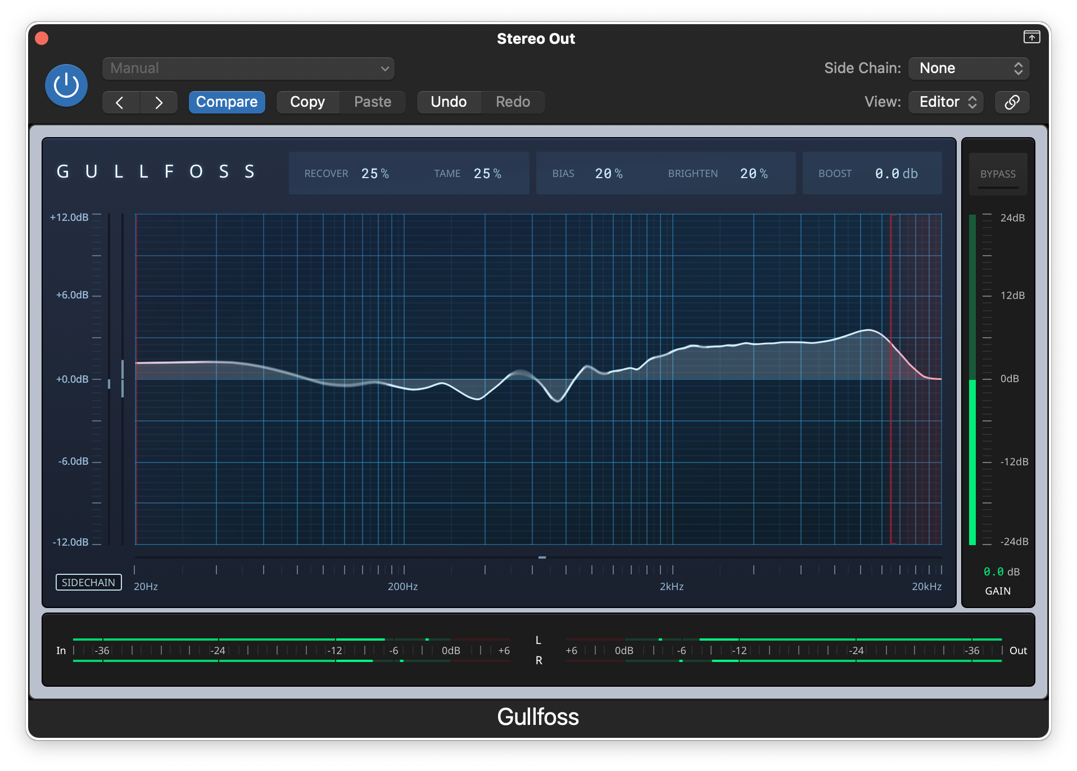
Task: Toggle the BYPASS button
Action: click(x=998, y=174)
